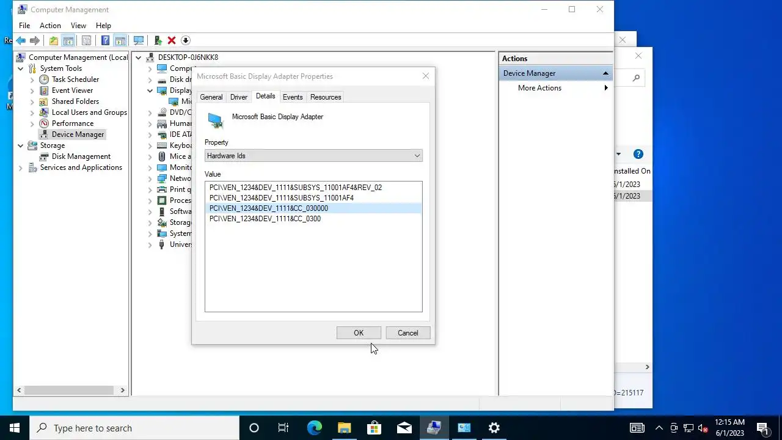Viewport: 782px width, 440px height.
Task: Select Services and Applications node
Action: point(81,167)
